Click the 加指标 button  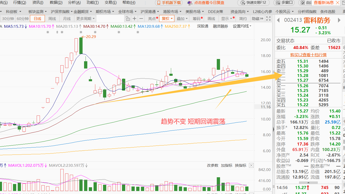point(227,165)
